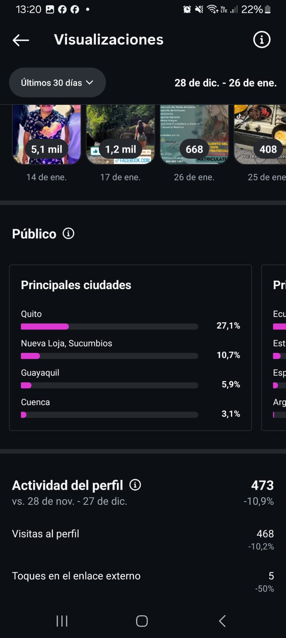Tap the Quito percentage bar
Image resolution: width=286 pixels, height=638 pixels.
109,327
